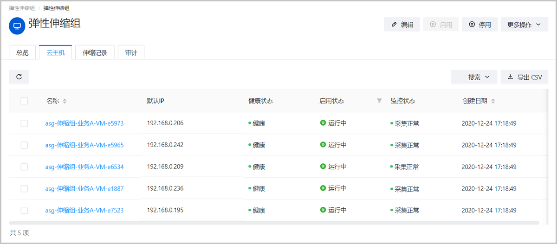Click the blue elastic scaling group monitor icon
557x244 pixels.
pyautogui.click(x=17, y=26)
